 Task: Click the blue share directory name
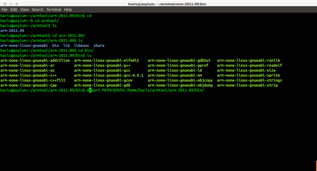99,46
